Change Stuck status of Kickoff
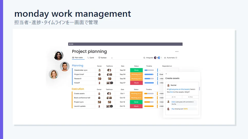This screenshot has width=248, height=139. (x=136, y=83)
